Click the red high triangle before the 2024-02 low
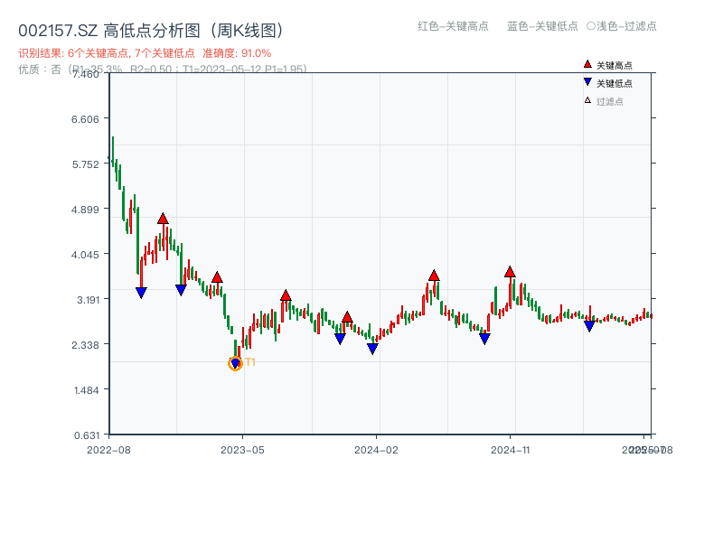The width and height of the screenshot is (723, 542). [347, 317]
